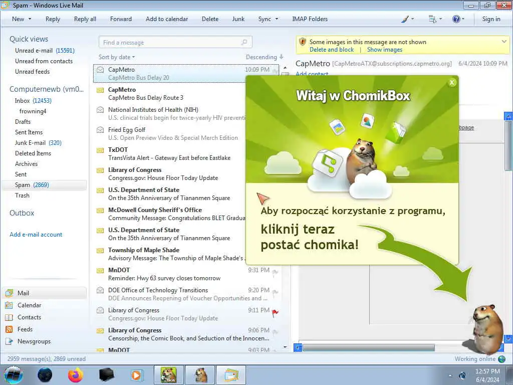Close the ChomikBox welcome popup
The width and height of the screenshot is (513, 385).
click(x=452, y=83)
